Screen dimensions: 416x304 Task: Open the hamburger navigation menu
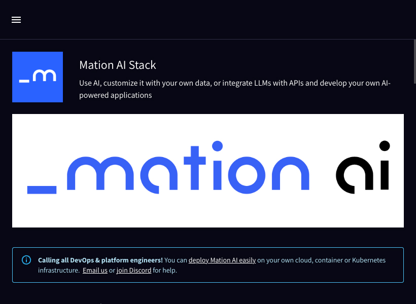[16, 20]
